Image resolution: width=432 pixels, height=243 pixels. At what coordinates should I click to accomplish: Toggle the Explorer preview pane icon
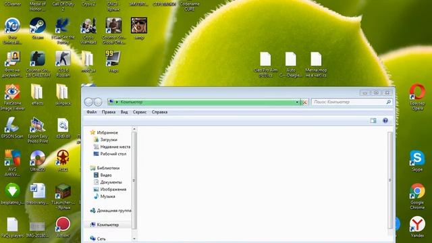(x=373, y=120)
